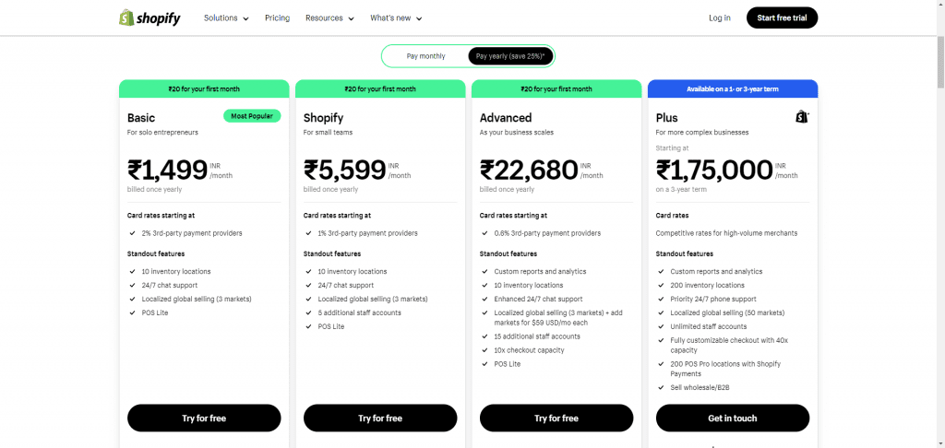Open the Resources dropdown menu
This screenshot has height=448, width=945.
[329, 18]
